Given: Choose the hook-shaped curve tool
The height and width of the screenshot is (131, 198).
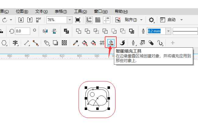Looking at the screenshot, I should point(160,43).
